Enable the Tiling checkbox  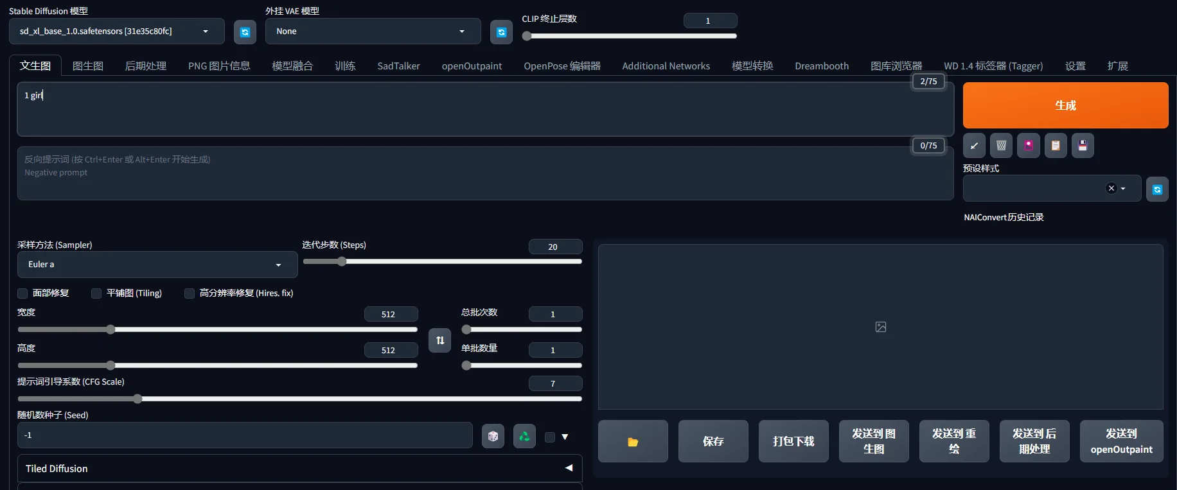point(96,293)
